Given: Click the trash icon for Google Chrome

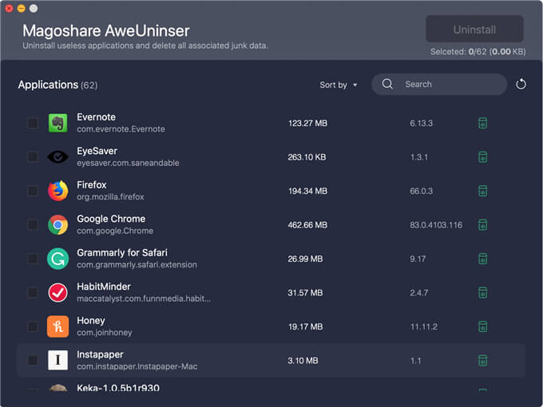Looking at the screenshot, I should 483,224.
